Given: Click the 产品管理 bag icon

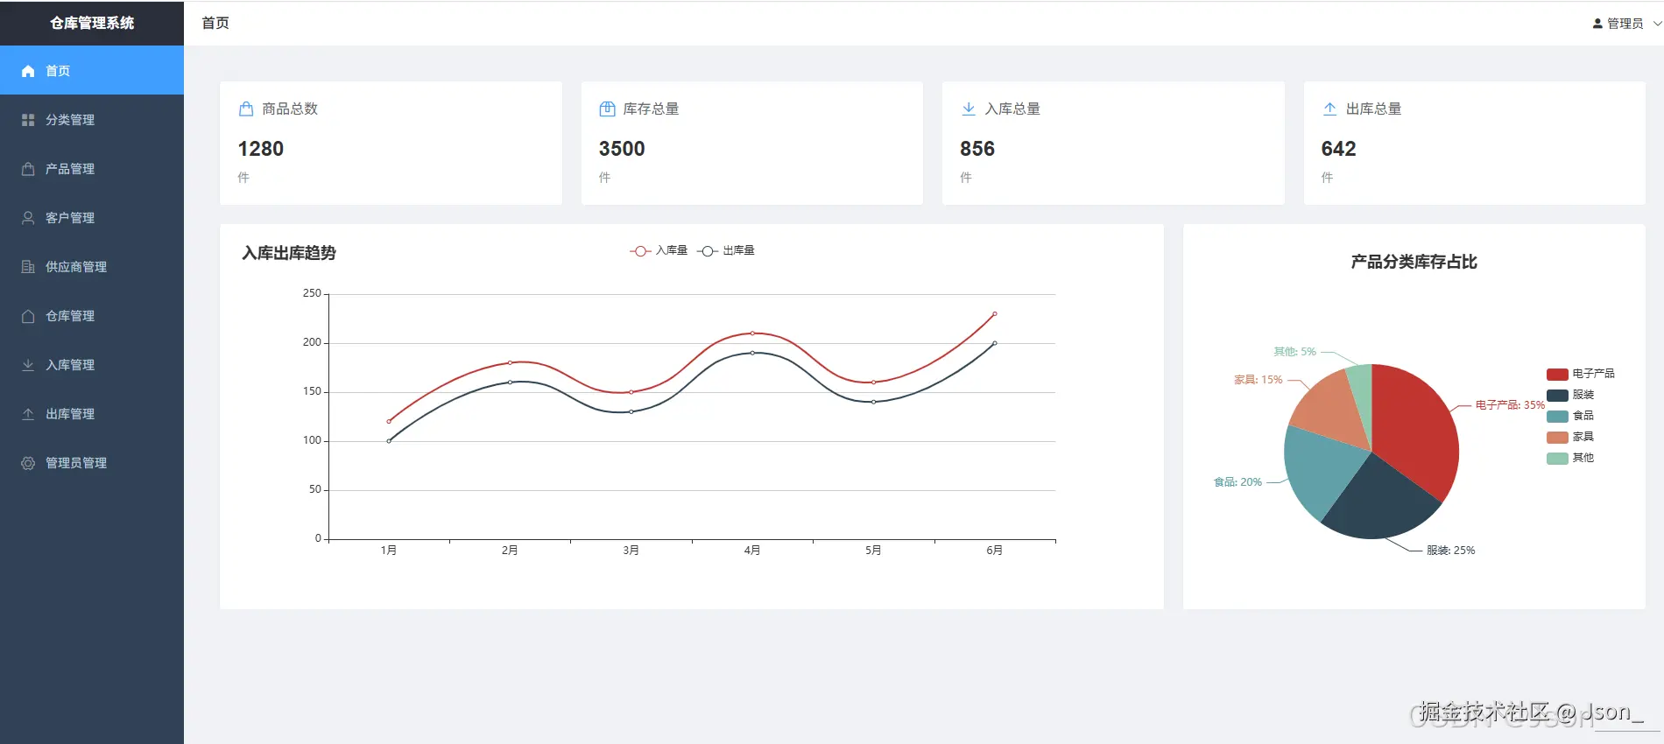Looking at the screenshot, I should [28, 169].
